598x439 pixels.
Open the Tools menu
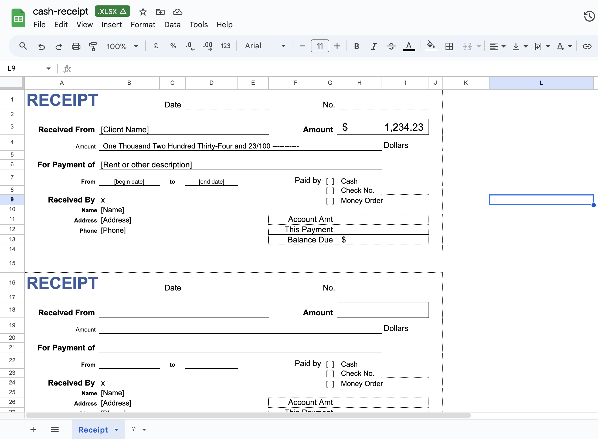tap(198, 25)
